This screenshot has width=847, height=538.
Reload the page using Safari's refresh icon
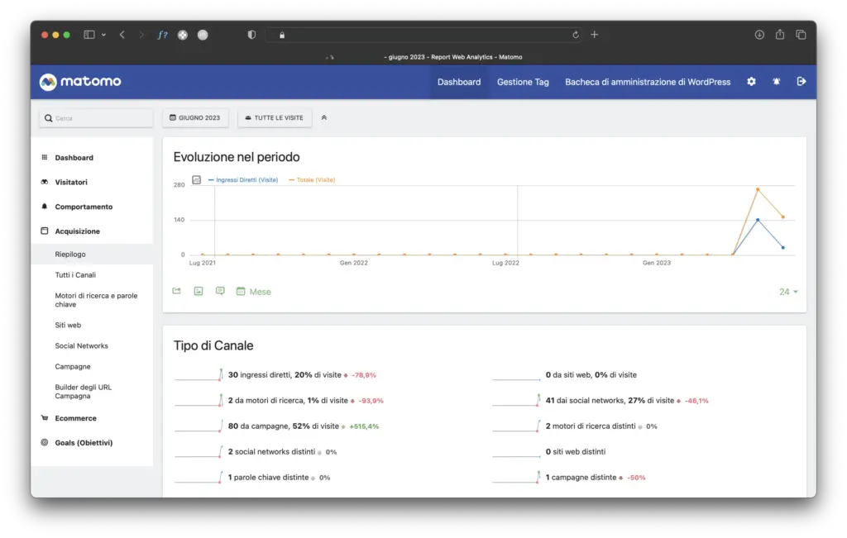pyautogui.click(x=576, y=35)
